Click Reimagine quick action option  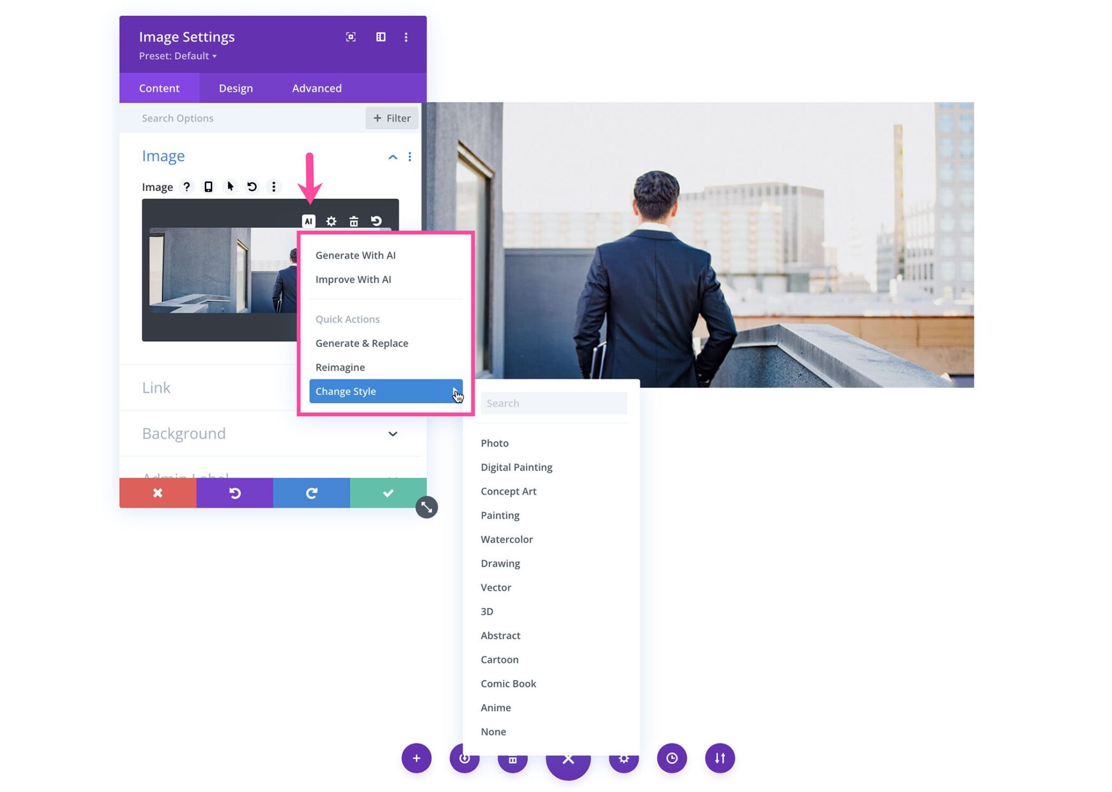(340, 367)
